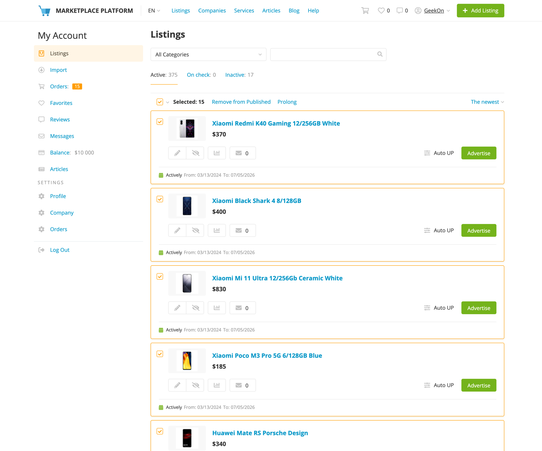
Task: Open messages for Xiaomi Black Shark 4
Action: (x=243, y=230)
